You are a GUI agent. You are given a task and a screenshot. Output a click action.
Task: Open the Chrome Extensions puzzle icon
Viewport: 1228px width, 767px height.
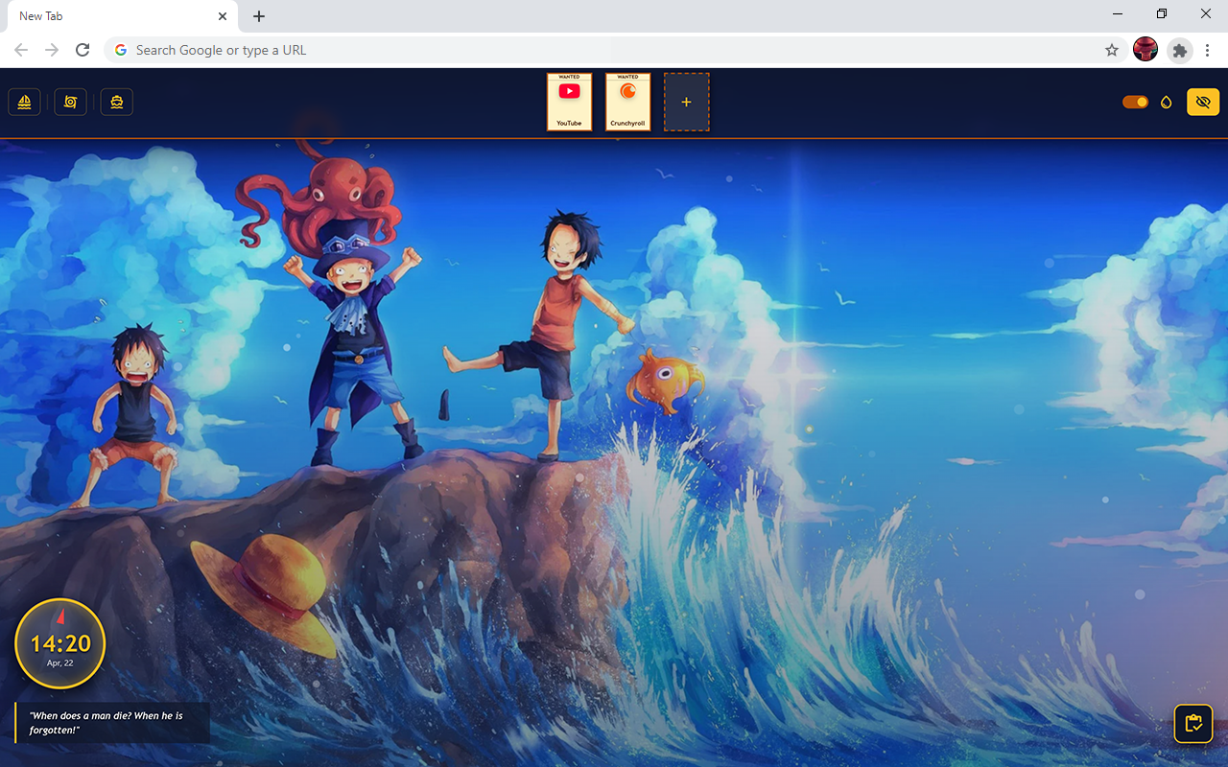(x=1180, y=50)
